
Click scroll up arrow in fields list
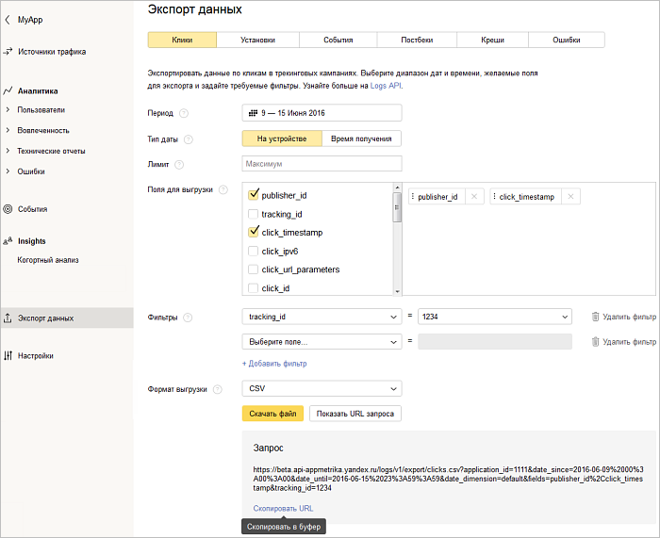pyautogui.click(x=397, y=187)
